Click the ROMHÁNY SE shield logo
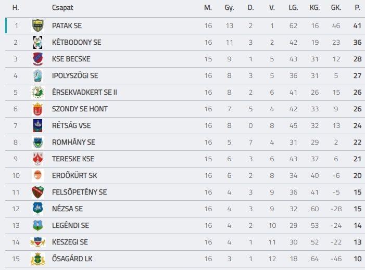365x270 pixels. [37, 143]
